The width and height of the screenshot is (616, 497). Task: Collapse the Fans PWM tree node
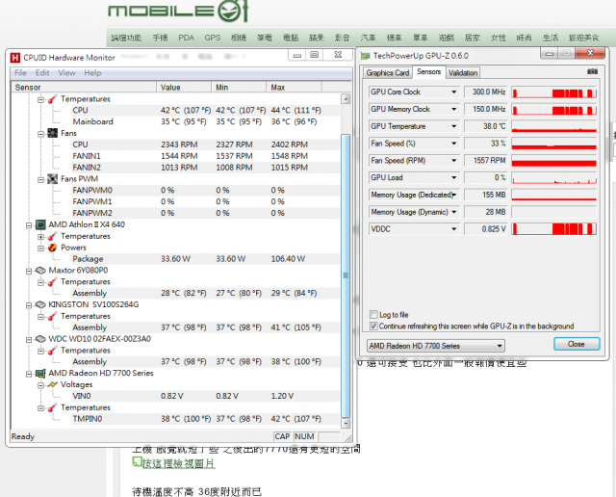pyautogui.click(x=40, y=180)
